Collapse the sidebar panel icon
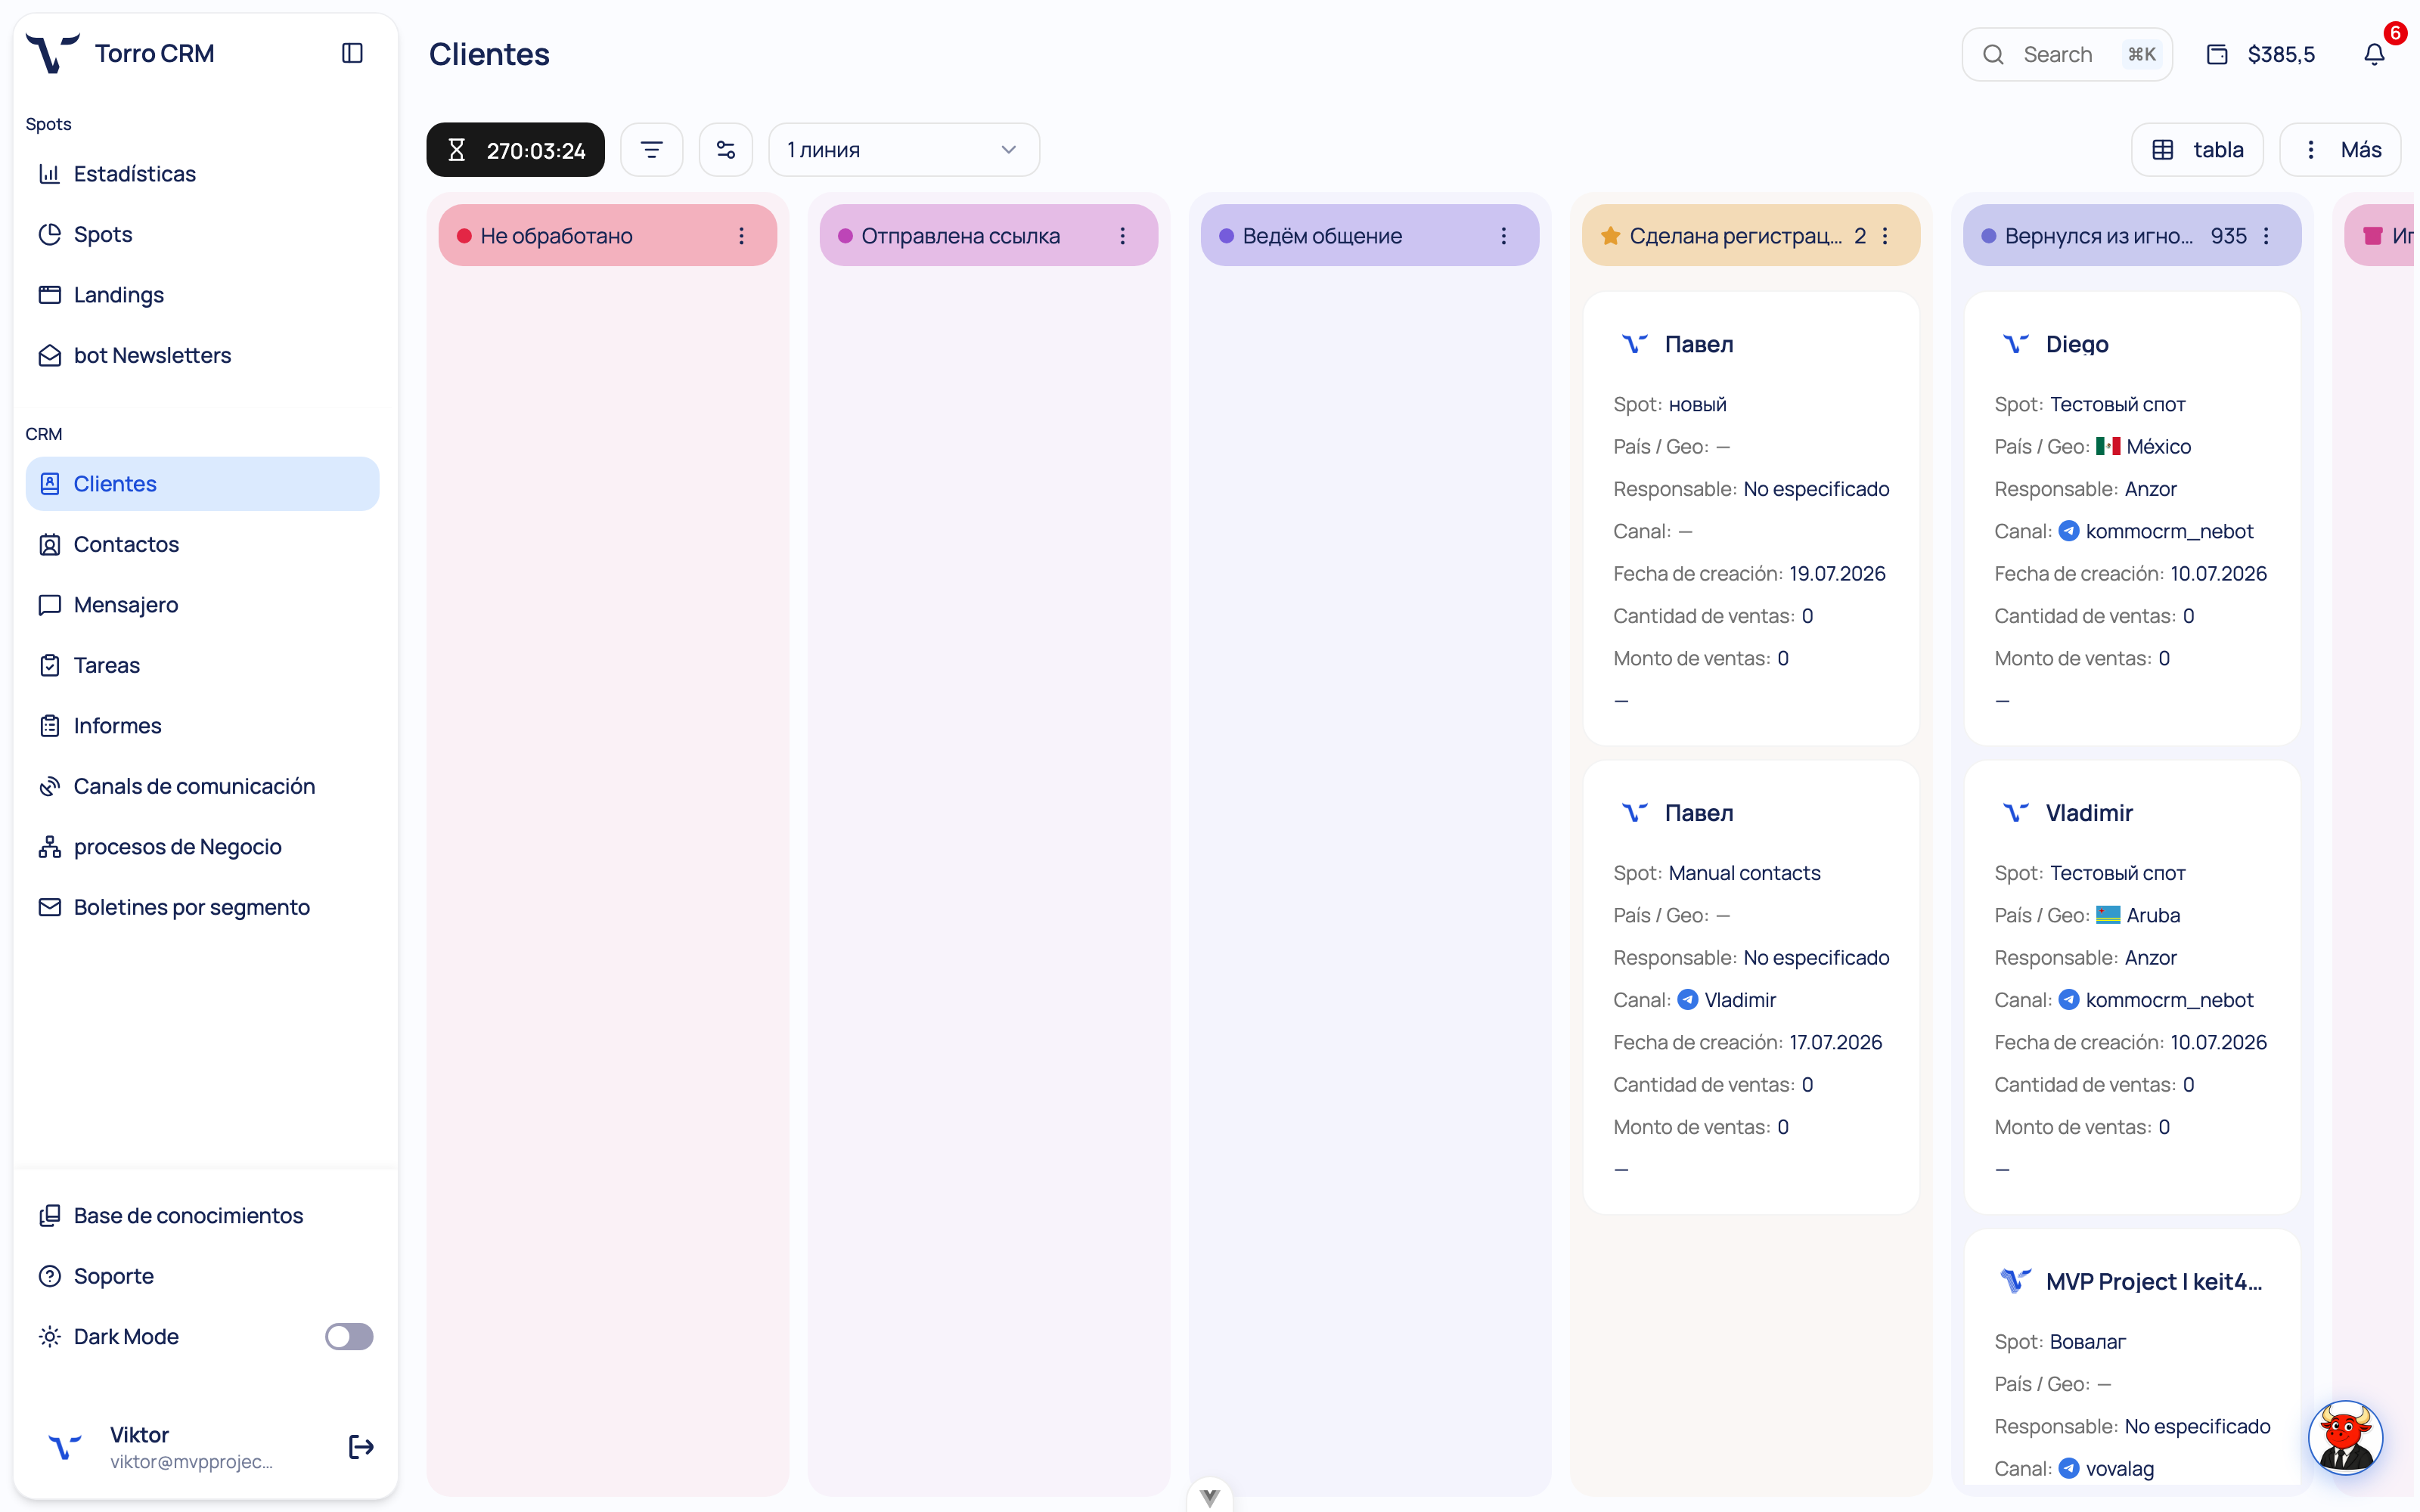 tap(352, 53)
